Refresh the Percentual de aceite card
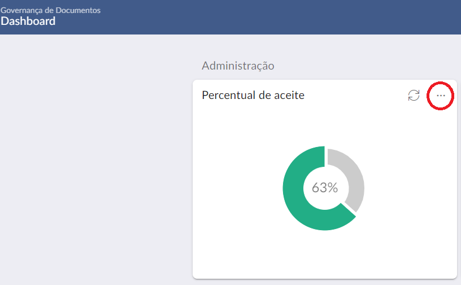The image size is (461, 285). pyautogui.click(x=414, y=96)
